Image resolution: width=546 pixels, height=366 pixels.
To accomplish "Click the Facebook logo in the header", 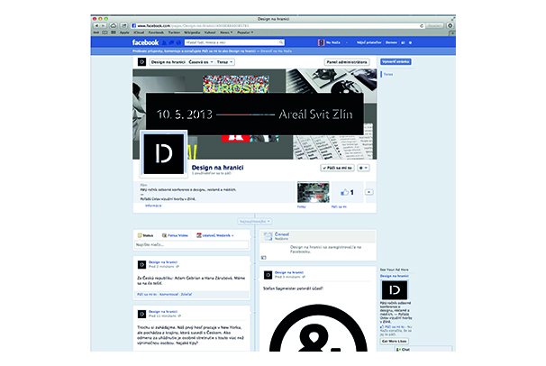I will point(144,42).
